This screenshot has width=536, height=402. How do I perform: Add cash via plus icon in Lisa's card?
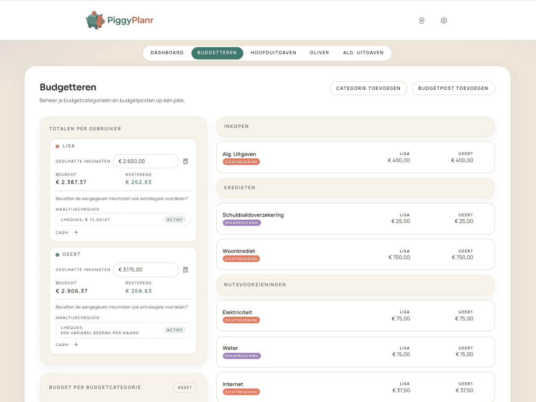click(x=76, y=232)
